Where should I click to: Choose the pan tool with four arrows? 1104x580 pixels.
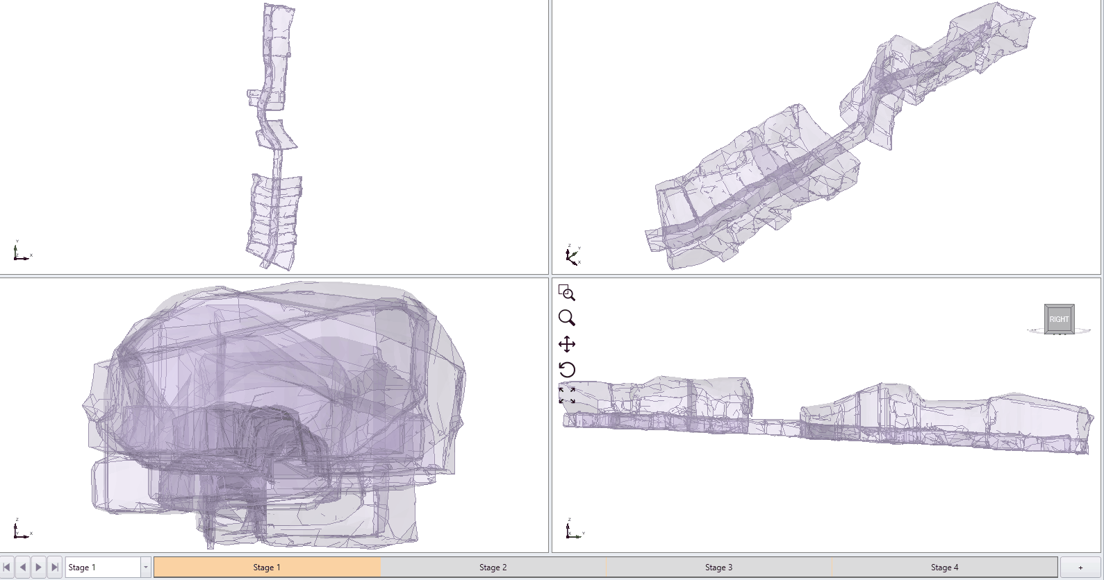coord(566,344)
